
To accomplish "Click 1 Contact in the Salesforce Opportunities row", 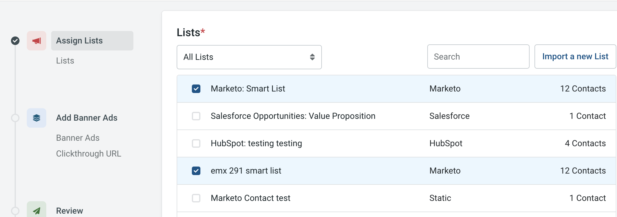I will click(588, 116).
